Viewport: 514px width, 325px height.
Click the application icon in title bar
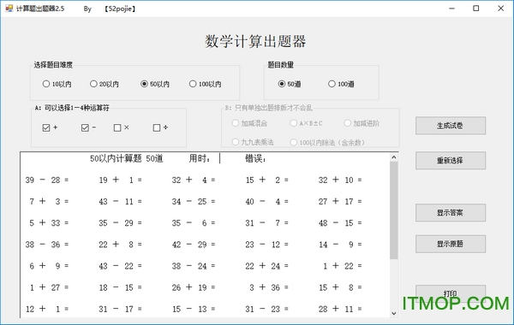[9, 9]
